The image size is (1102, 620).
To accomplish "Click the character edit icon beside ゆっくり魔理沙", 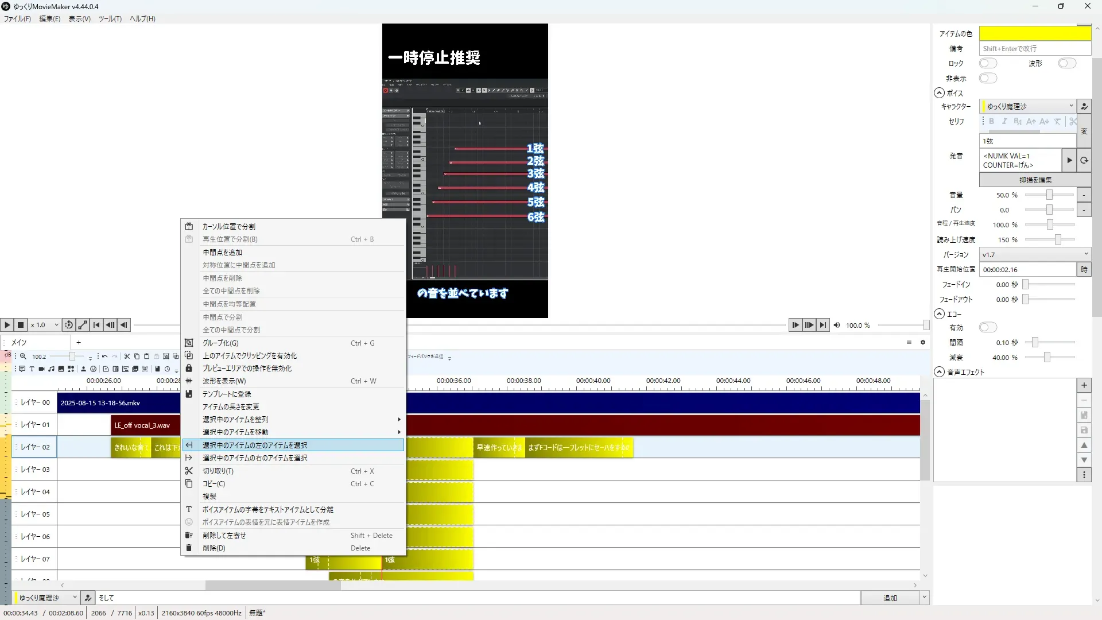I will pyautogui.click(x=1084, y=106).
